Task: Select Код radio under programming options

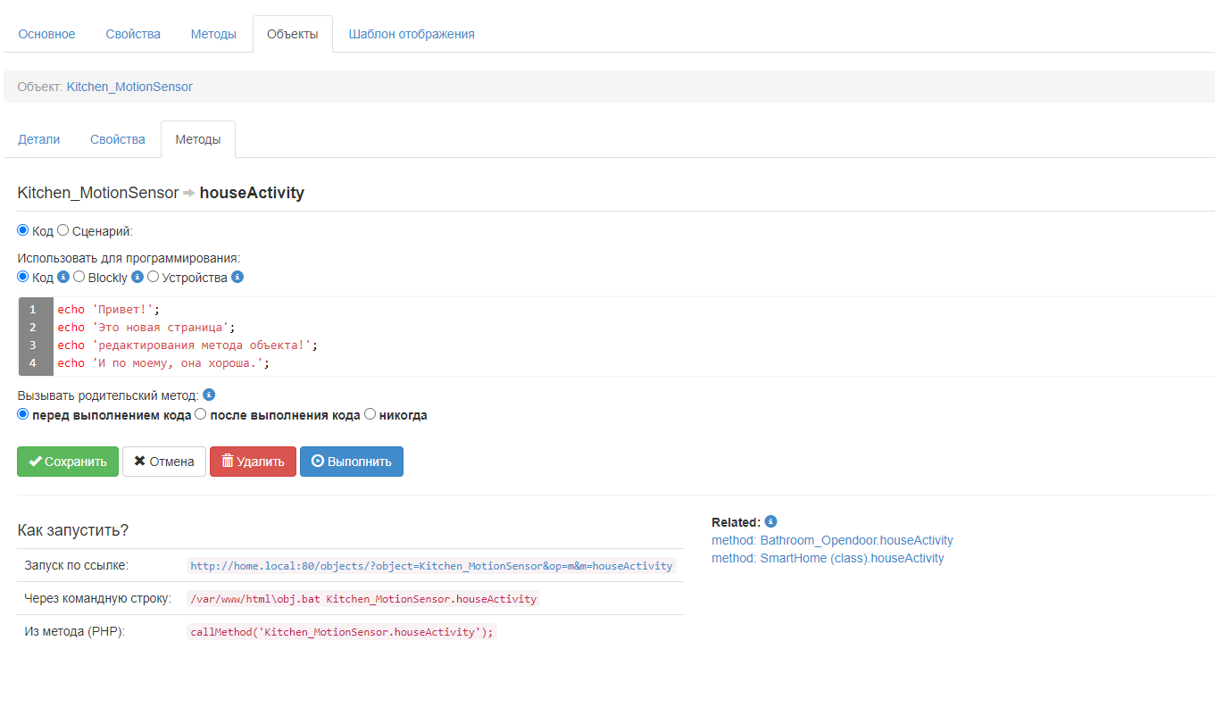Action: click(x=23, y=277)
